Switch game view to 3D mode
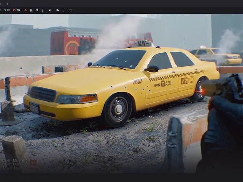Viewport: 243px width, 182px height. pyautogui.click(x=17, y=10)
